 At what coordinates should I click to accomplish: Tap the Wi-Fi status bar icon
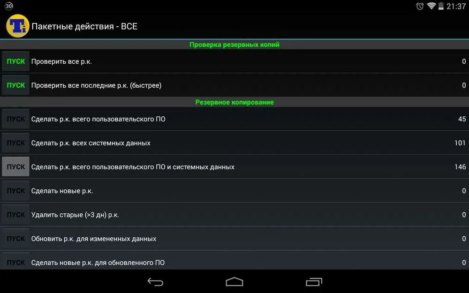click(431, 6)
